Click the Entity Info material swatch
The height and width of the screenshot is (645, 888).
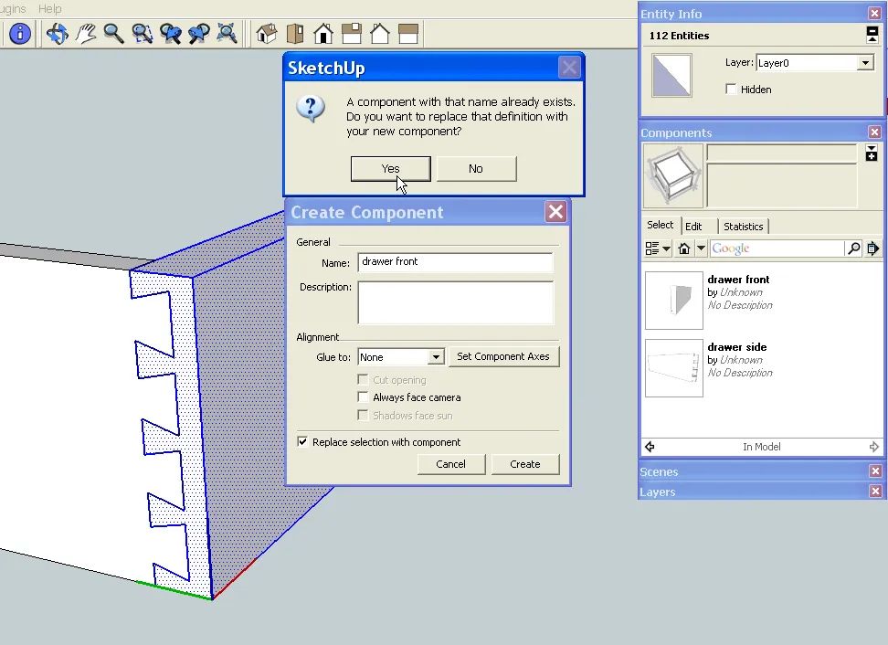(x=671, y=75)
